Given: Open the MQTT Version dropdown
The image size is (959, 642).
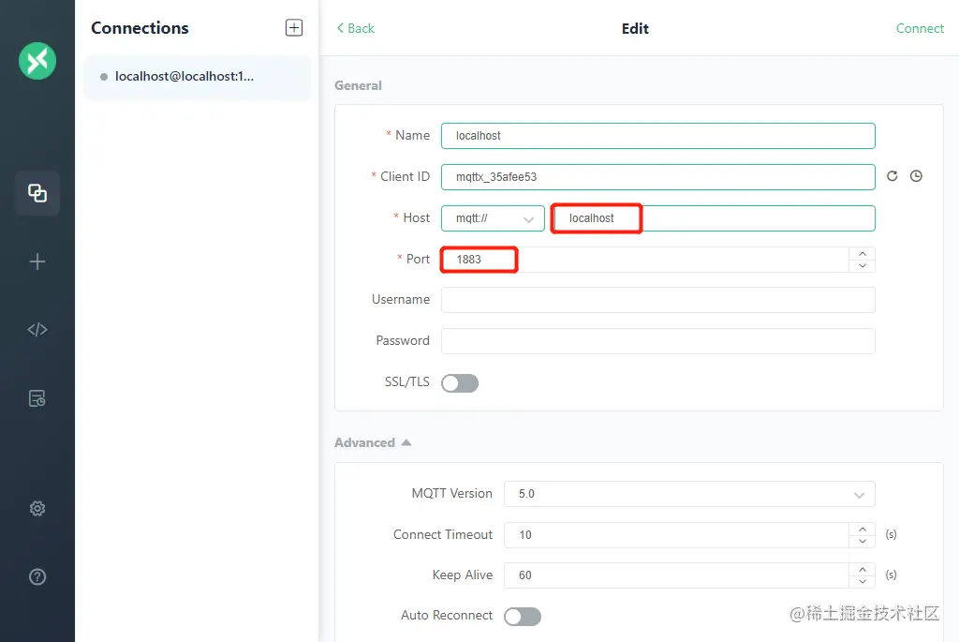Looking at the screenshot, I should (689, 494).
